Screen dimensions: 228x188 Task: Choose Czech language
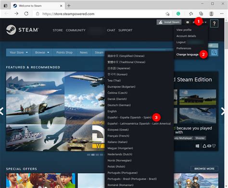117,93
